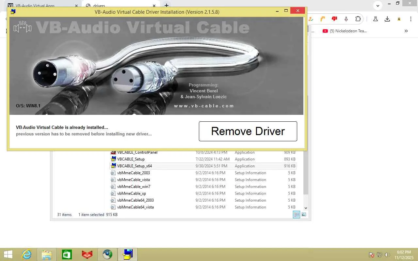
Task: Click the red thumbs-down extension icon
Action: tap(334, 19)
